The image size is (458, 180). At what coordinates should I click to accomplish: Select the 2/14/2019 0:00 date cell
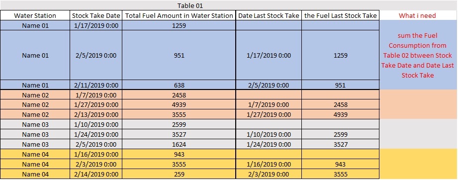pyautogui.click(x=96, y=174)
